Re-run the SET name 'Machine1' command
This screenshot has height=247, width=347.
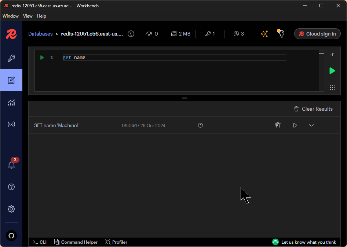point(295,125)
